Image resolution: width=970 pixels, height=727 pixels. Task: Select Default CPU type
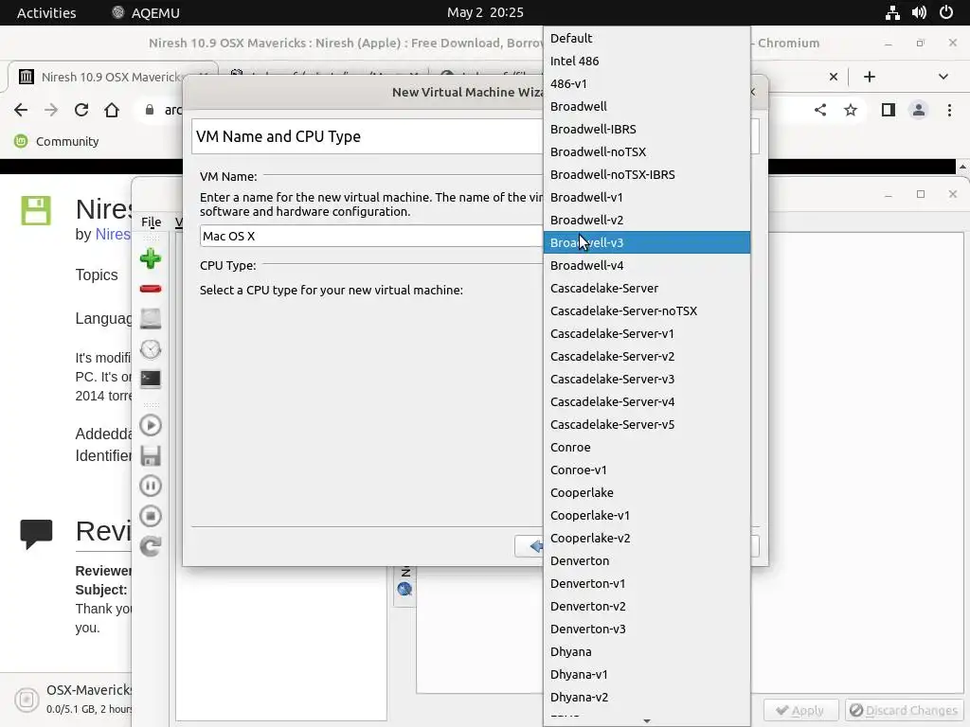click(x=646, y=38)
